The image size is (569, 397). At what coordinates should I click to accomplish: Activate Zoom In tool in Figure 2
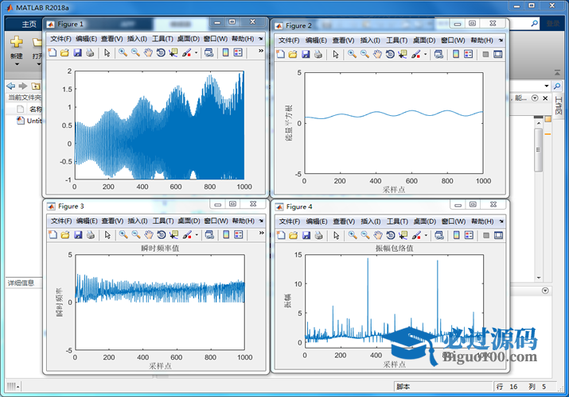pyautogui.click(x=352, y=54)
